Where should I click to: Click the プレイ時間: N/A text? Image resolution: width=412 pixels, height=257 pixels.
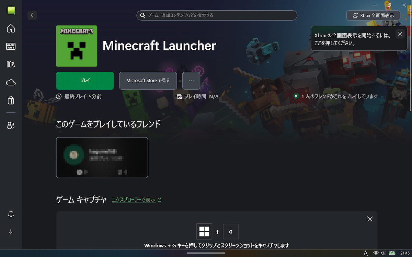click(202, 97)
